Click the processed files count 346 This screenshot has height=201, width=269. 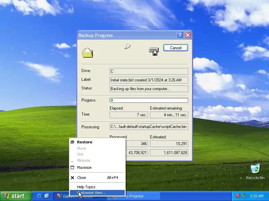pyautogui.click(x=137, y=144)
